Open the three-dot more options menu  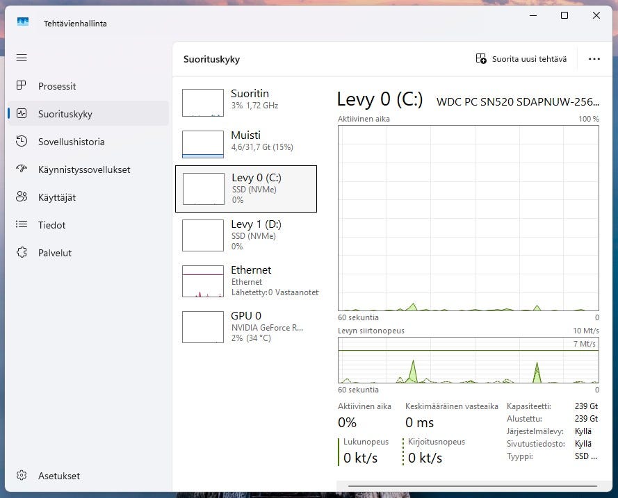(x=594, y=59)
